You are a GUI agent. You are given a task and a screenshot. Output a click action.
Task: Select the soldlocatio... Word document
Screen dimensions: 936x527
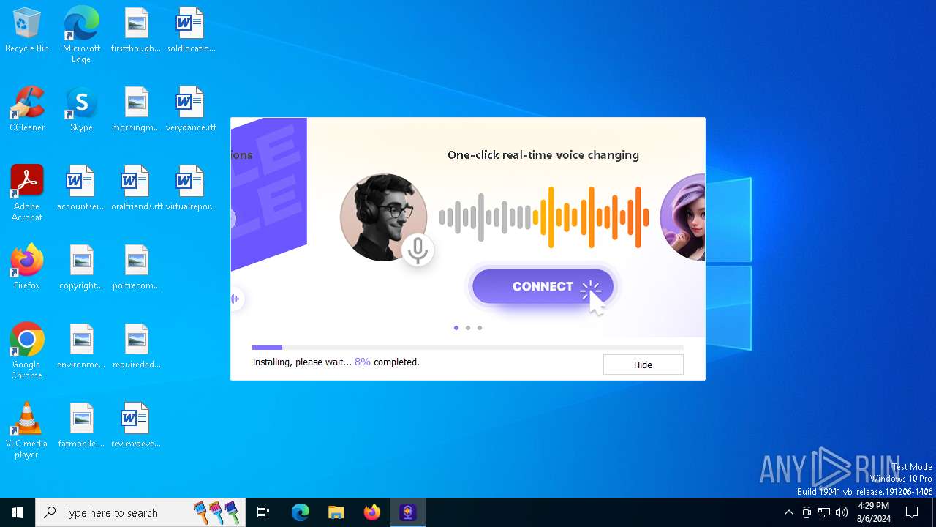pyautogui.click(x=191, y=31)
